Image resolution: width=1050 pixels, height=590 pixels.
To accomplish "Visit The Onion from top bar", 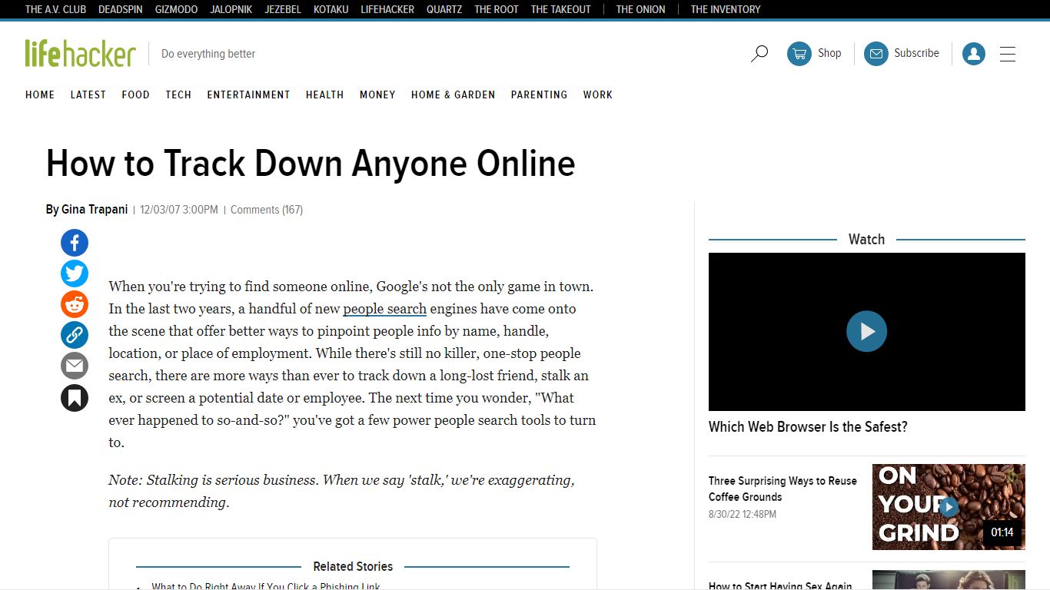I will pos(640,9).
